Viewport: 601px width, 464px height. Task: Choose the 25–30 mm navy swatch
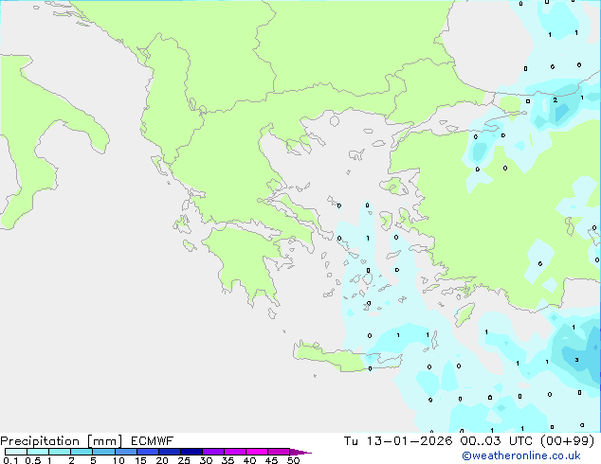[191, 452]
